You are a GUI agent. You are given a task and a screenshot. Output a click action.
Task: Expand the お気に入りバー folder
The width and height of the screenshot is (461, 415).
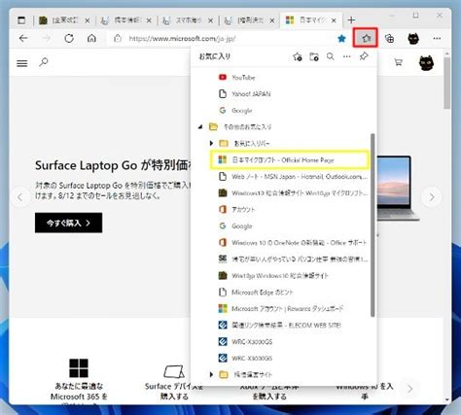211,143
